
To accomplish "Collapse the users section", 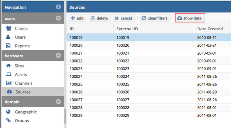I will 58,18.
